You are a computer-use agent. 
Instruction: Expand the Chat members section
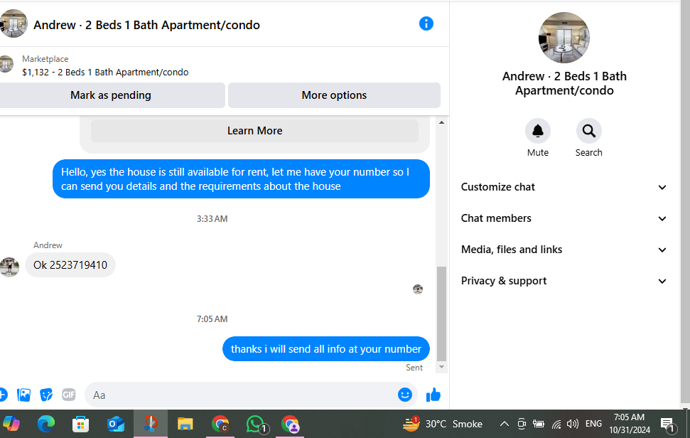pyautogui.click(x=564, y=218)
